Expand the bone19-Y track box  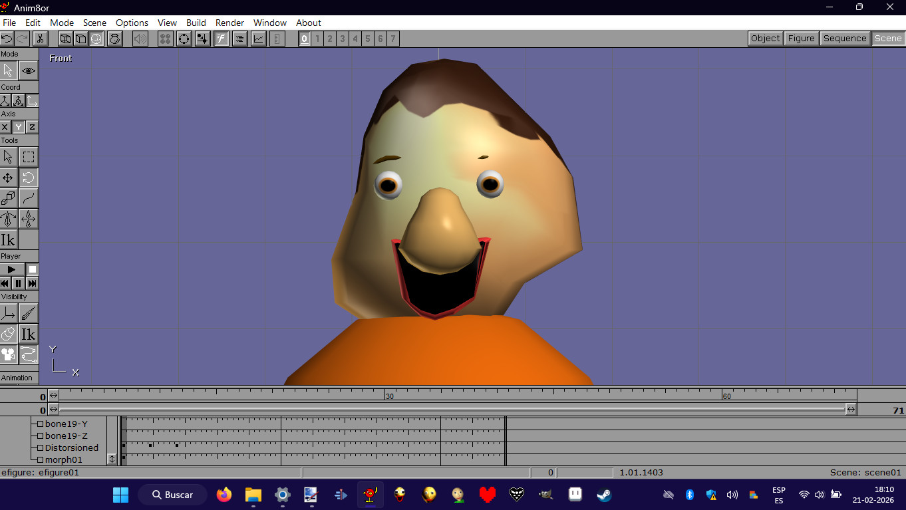(x=40, y=424)
